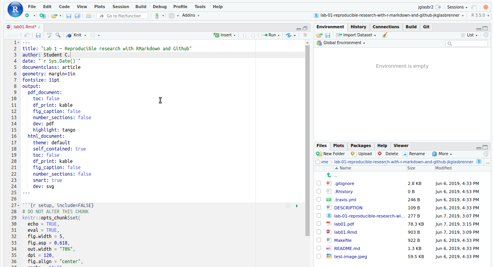Refresh the Files pane listing

pyautogui.click(x=486, y=154)
